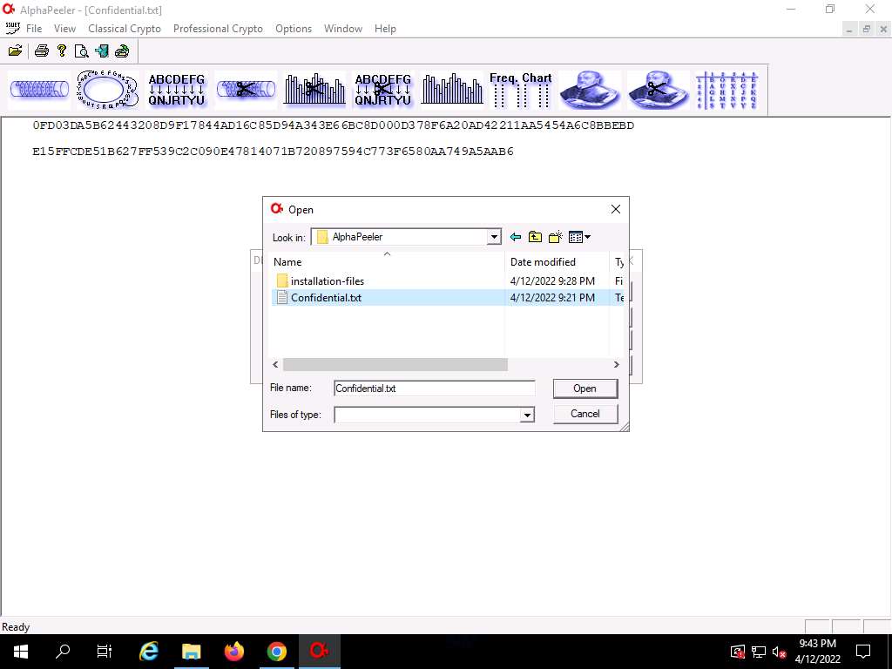The width and height of the screenshot is (892, 669).
Task: Click the alphabet grid table icon
Action: pyautogui.click(x=727, y=90)
